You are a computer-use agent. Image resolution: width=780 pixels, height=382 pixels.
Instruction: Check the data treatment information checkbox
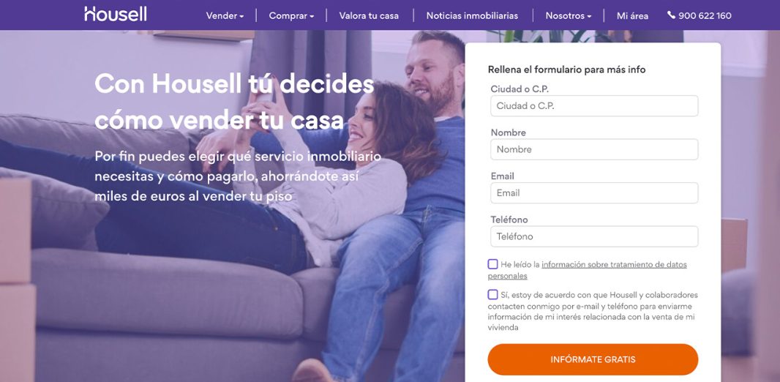(x=492, y=264)
